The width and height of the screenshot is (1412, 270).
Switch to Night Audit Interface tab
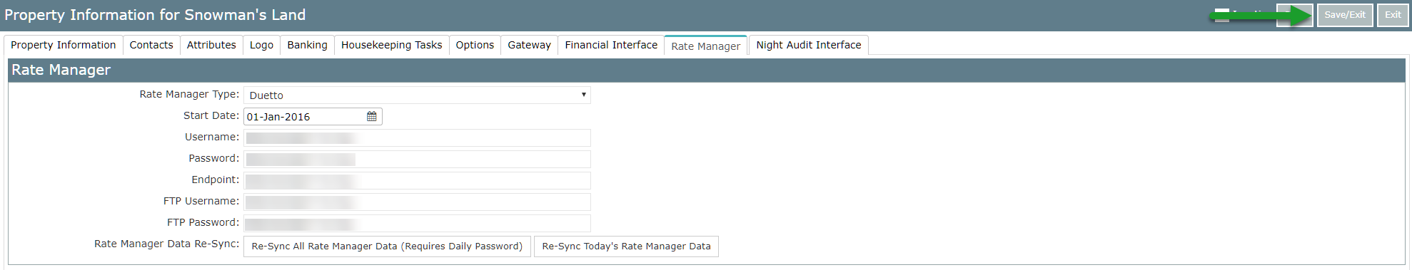tap(808, 45)
